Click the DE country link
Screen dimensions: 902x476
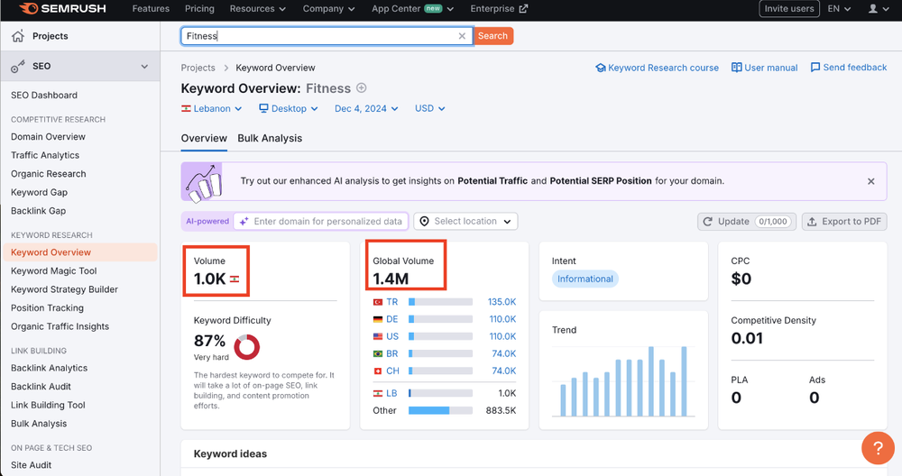pyautogui.click(x=392, y=319)
